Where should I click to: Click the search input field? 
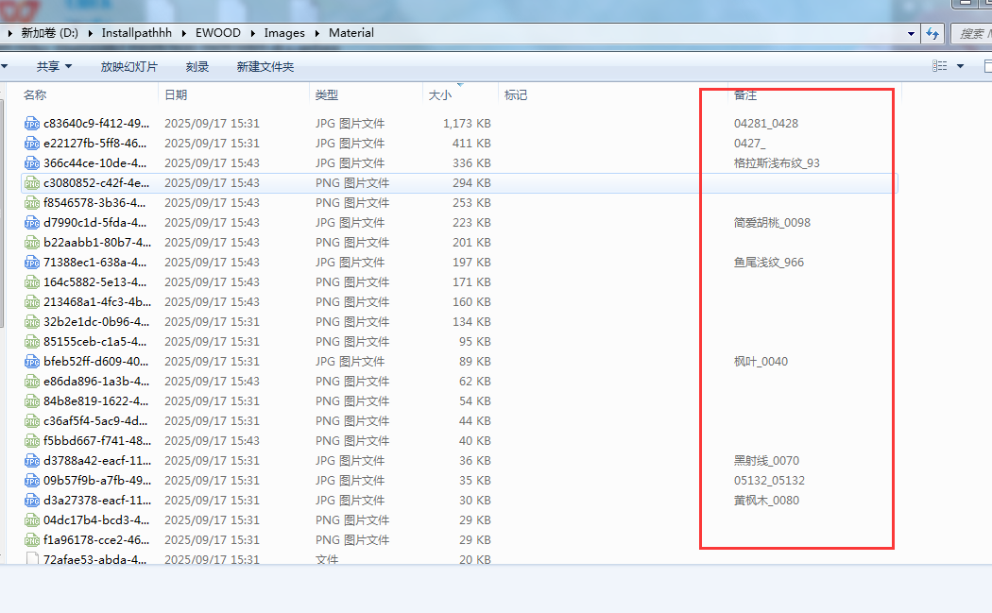(971, 33)
